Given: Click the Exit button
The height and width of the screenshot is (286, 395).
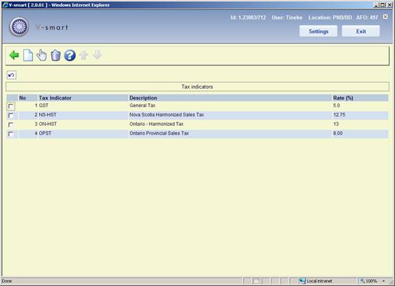Looking at the screenshot, I should 361,31.
